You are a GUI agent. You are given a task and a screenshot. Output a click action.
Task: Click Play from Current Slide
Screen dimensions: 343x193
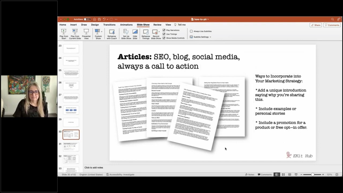[75, 34]
